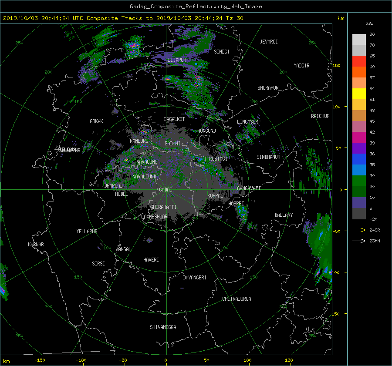Click the HUBLI city label
392x366 pixels.
coord(122,194)
